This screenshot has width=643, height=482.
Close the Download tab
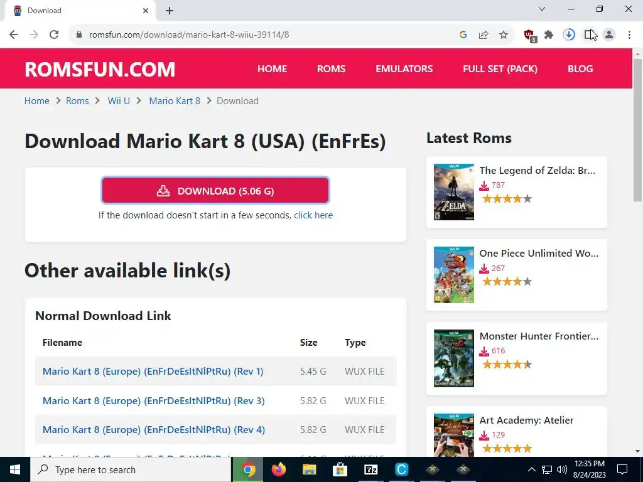coord(146,11)
